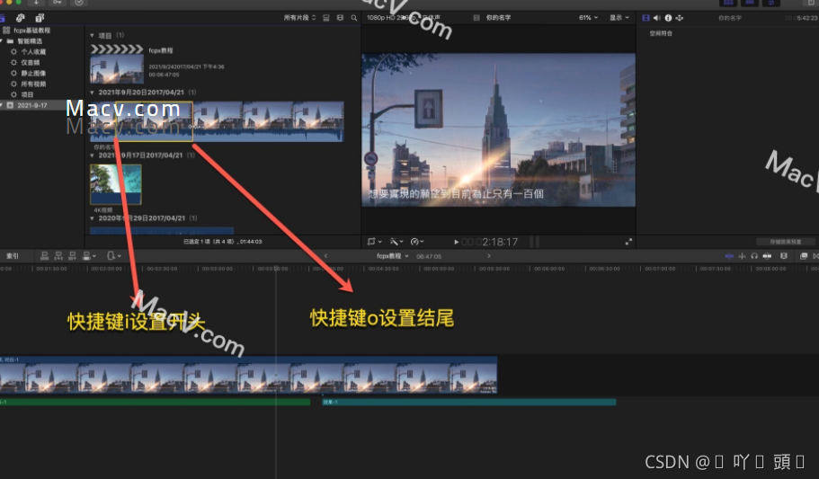Select the fcpx教程 project thumbnail
This screenshot has width=819, height=479.
tap(117, 69)
